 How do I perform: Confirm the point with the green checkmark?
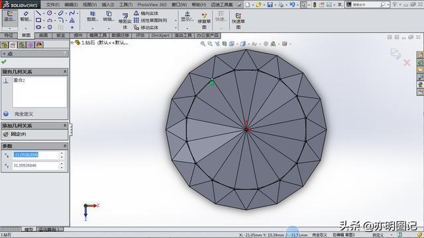pos(4,61)
